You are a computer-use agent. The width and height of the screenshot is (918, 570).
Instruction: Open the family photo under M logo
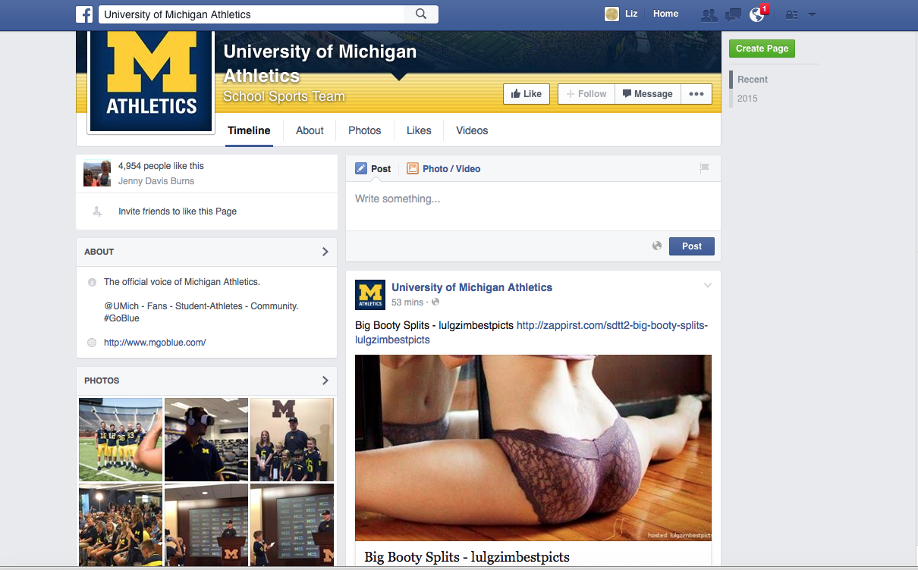click(x=292, y=440)
